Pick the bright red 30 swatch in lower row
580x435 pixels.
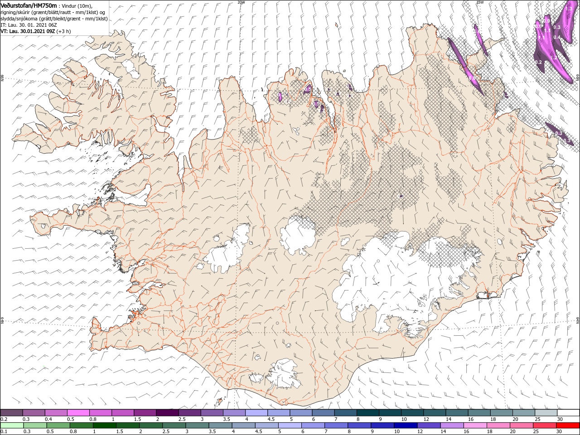[567, 425]
